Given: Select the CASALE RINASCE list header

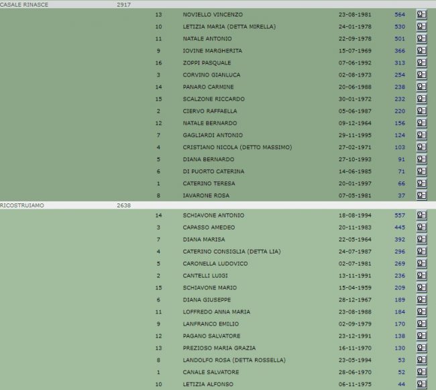Looking at the screenshot, I should pyautogui.click(x=24, y=5).
